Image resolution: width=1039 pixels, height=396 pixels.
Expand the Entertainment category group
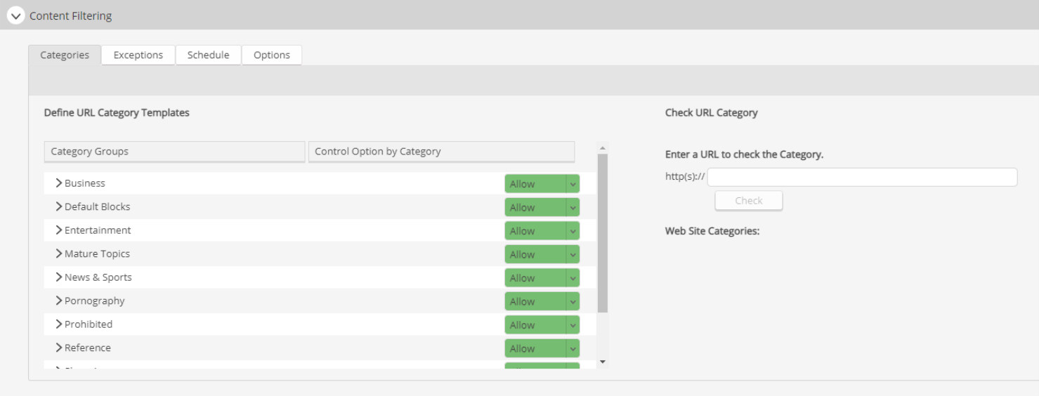(x=59, y=230)
